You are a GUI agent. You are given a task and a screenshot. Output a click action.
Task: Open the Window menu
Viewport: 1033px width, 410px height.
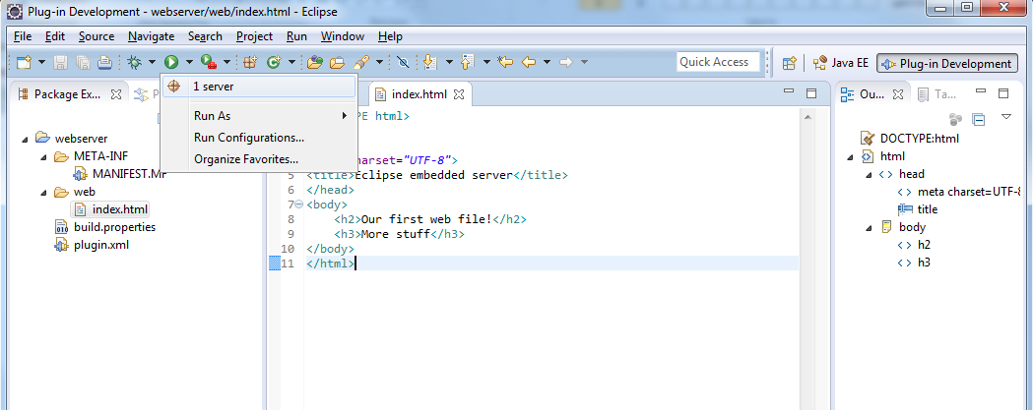click(343, 36)
